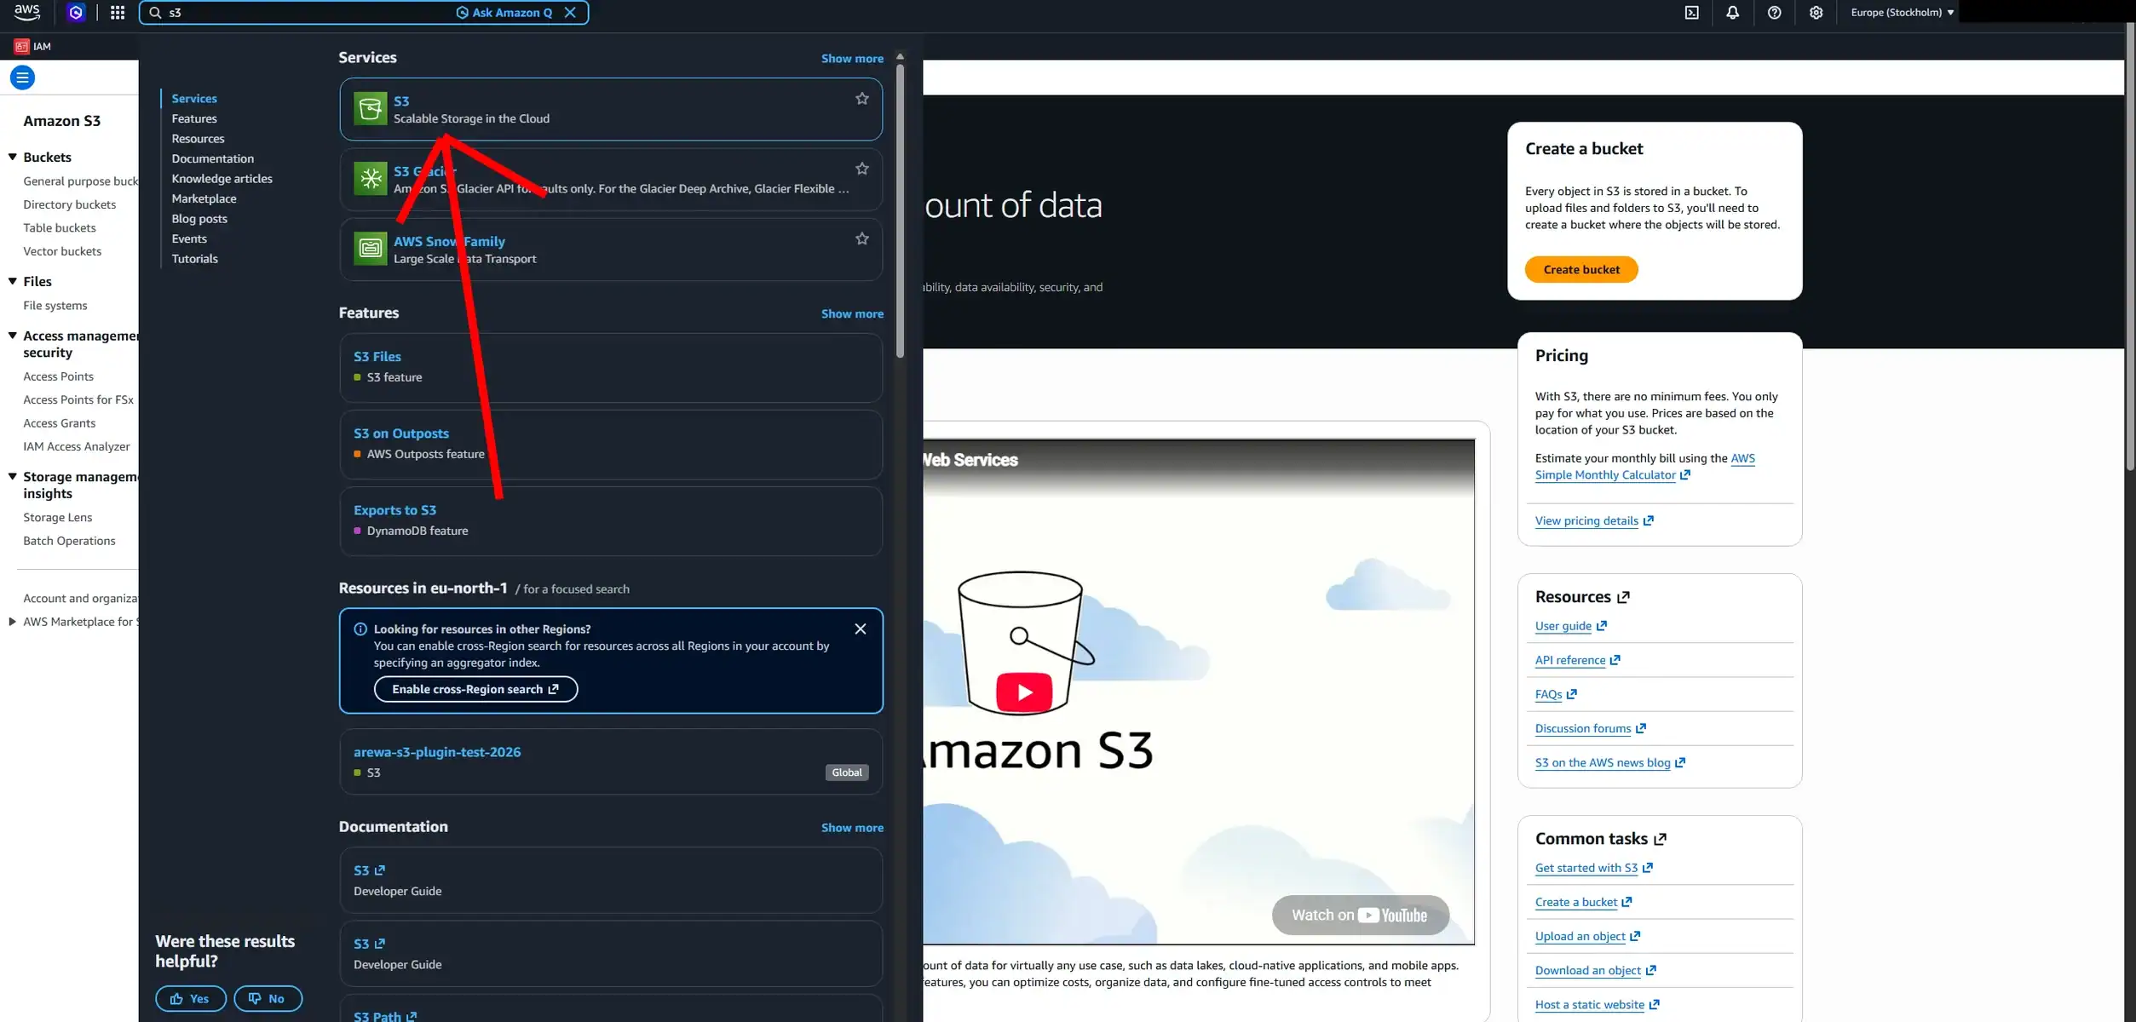Favorite the AWS Snow Family star
This screenshot has height=1022, width=2136.
click(861, 238)
